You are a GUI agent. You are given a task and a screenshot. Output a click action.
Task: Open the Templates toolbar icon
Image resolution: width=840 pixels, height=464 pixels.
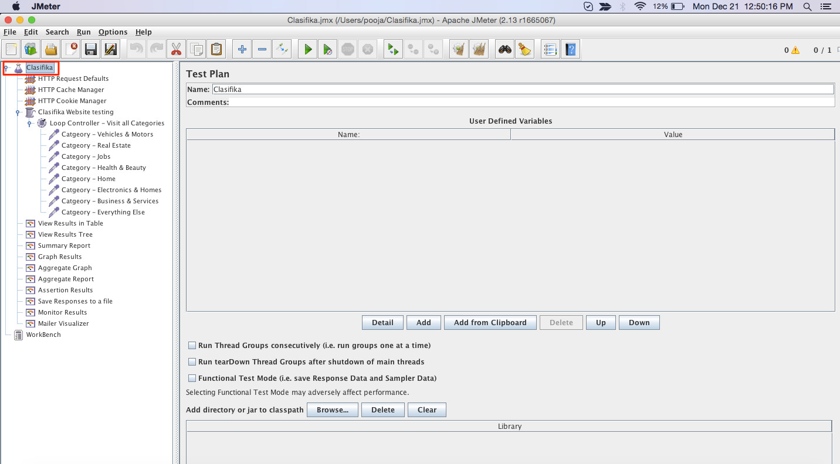coord(31,49)
